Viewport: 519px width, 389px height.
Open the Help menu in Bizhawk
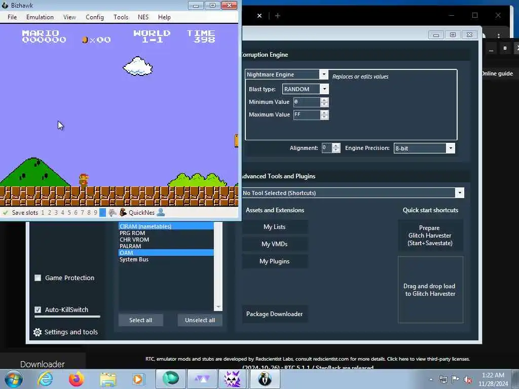(164, 17)
